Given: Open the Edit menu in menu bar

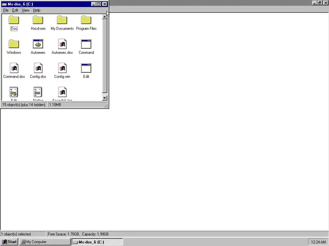Looking at the screenshot, I should (15, 10).
